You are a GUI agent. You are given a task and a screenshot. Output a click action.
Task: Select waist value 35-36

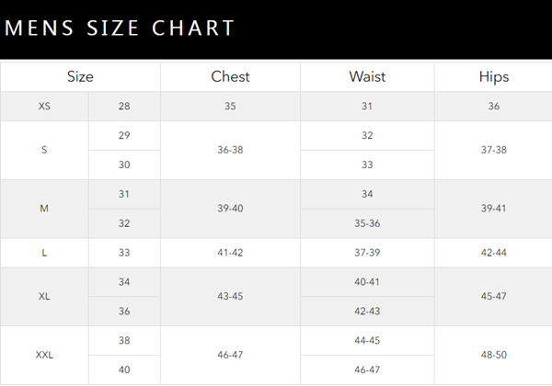pos(367,223)
